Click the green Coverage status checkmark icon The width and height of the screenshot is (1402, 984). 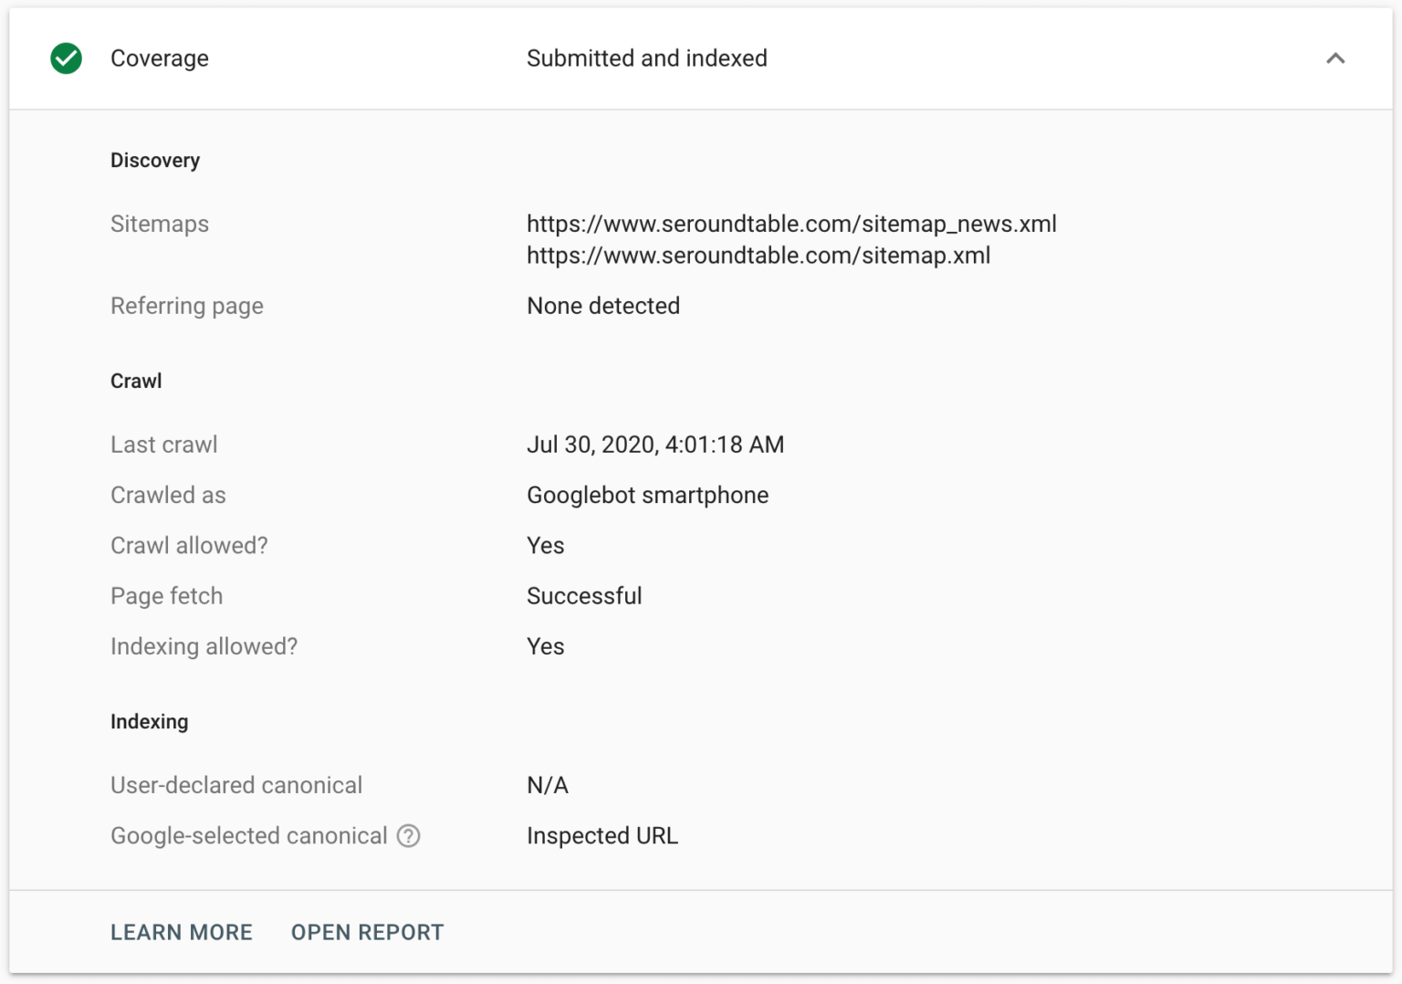[65, 58]
